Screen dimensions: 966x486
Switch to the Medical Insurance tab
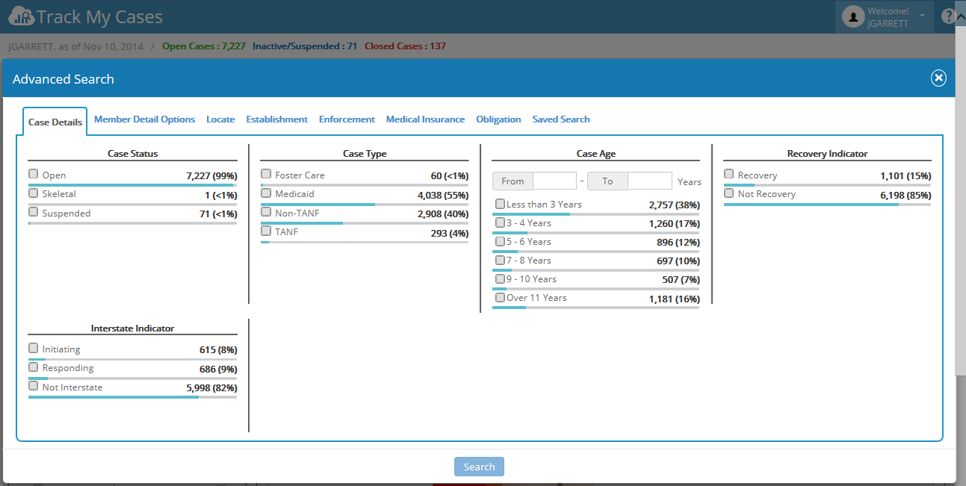pyautogui.click(x=425, y=119)
